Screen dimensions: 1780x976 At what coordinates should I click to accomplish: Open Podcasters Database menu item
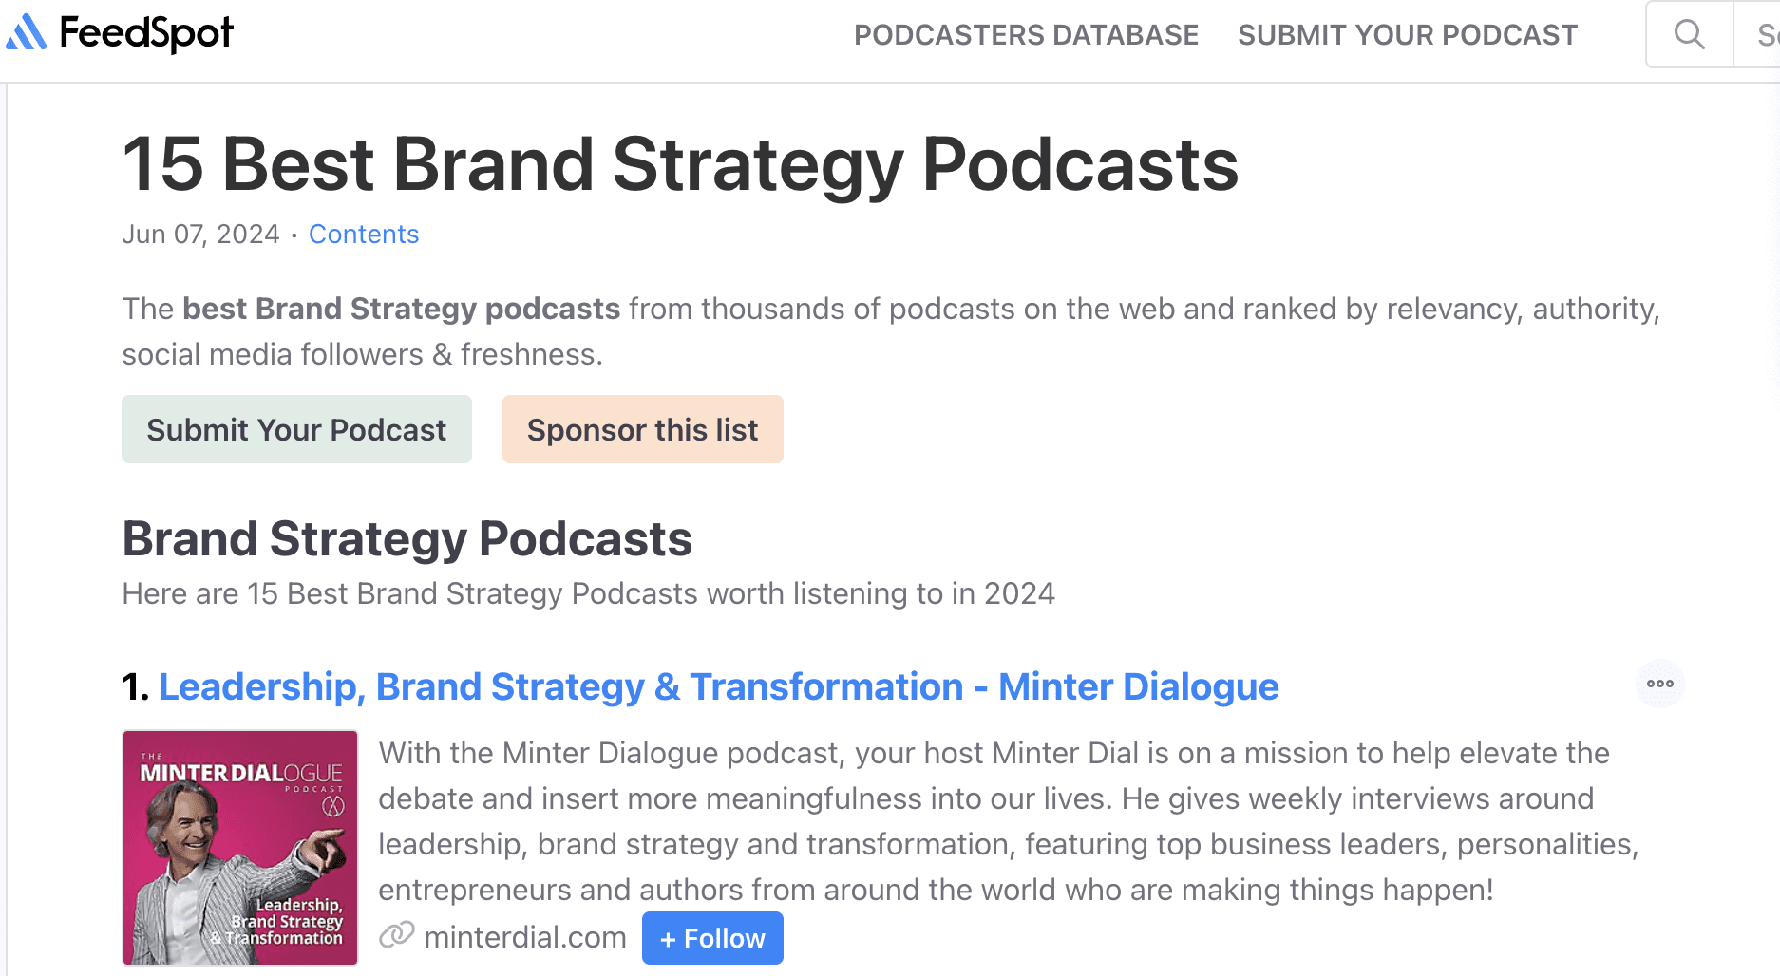pyautogui.click(x=1026, y=35)
